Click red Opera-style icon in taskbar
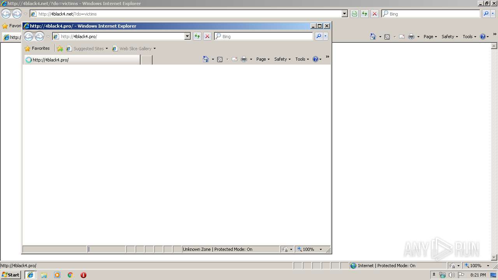The image size is (498, 280). (x=83, y=275)
